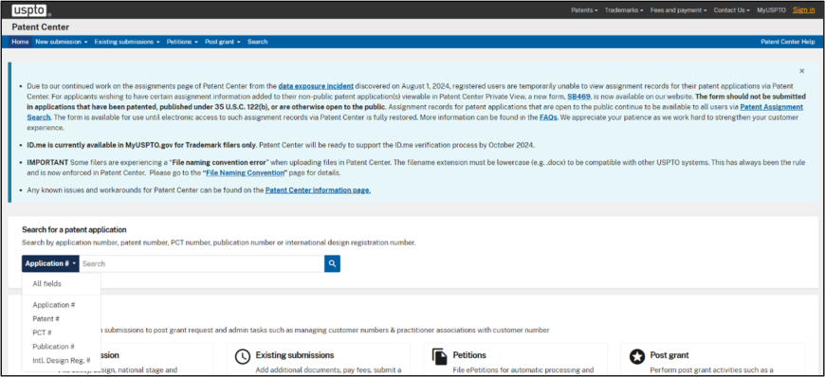825x377 pixels.
Task: Select All fields from dropdown list
Action: coord(46,283)
